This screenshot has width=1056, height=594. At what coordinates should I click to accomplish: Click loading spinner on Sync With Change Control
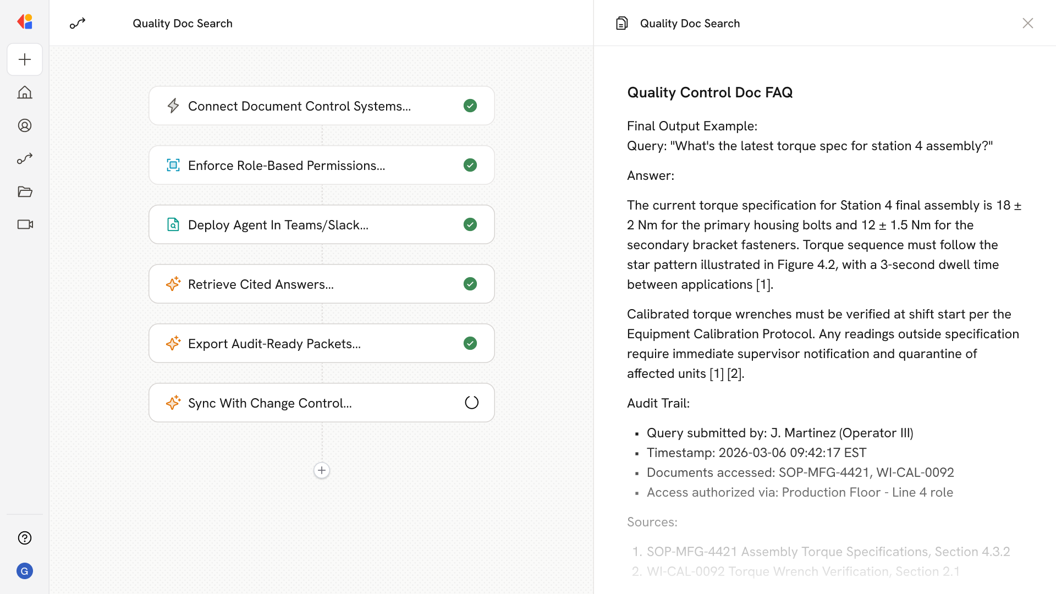click(x=471, y=403)
